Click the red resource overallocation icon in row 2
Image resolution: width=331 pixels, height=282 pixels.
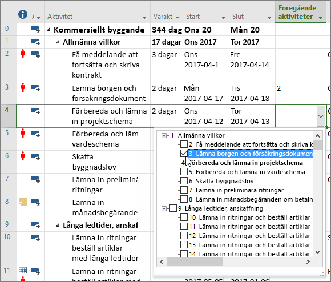(23, 54)
